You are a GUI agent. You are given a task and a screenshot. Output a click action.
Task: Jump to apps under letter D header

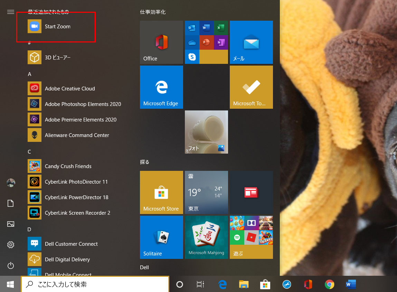(30, 230)
